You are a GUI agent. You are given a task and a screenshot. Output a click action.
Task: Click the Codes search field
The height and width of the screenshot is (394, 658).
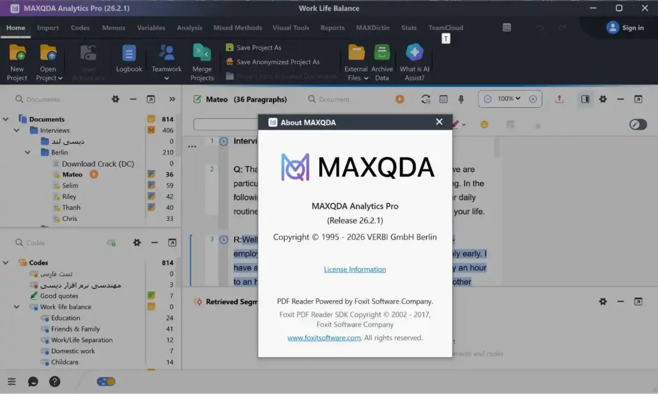pyautogui.click(x=59, y=243)
